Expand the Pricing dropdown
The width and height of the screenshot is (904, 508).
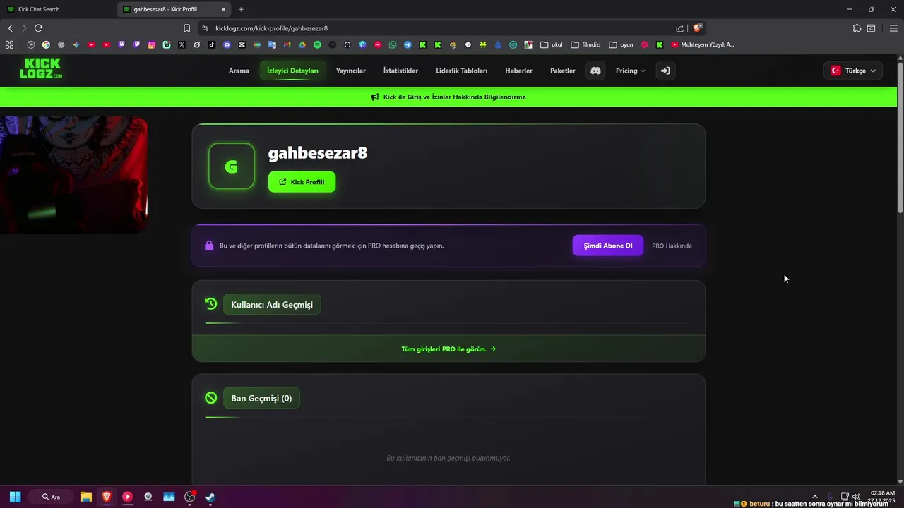[x=630, y=71]
